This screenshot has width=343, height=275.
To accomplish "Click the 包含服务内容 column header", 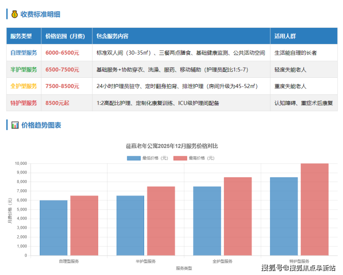I will point(113,36).
